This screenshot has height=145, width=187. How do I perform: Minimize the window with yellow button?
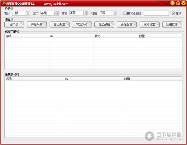(x=172, y=3)
